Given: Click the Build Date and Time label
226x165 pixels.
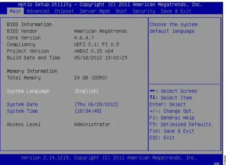Looking at the screenshot, I should tap(34, 58).
